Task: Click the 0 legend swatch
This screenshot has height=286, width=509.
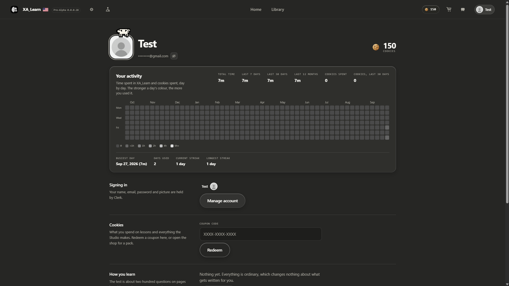Action: click(118, 146)
